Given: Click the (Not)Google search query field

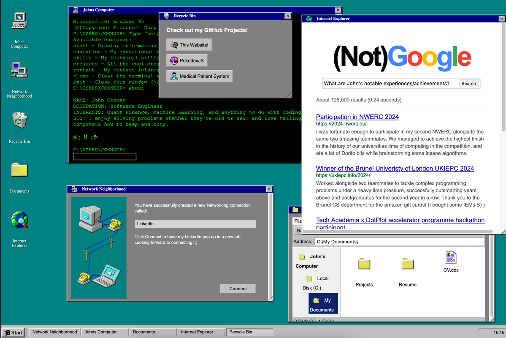Looking at the screenshot, I should pyautogui.click(x=390, y=83).
